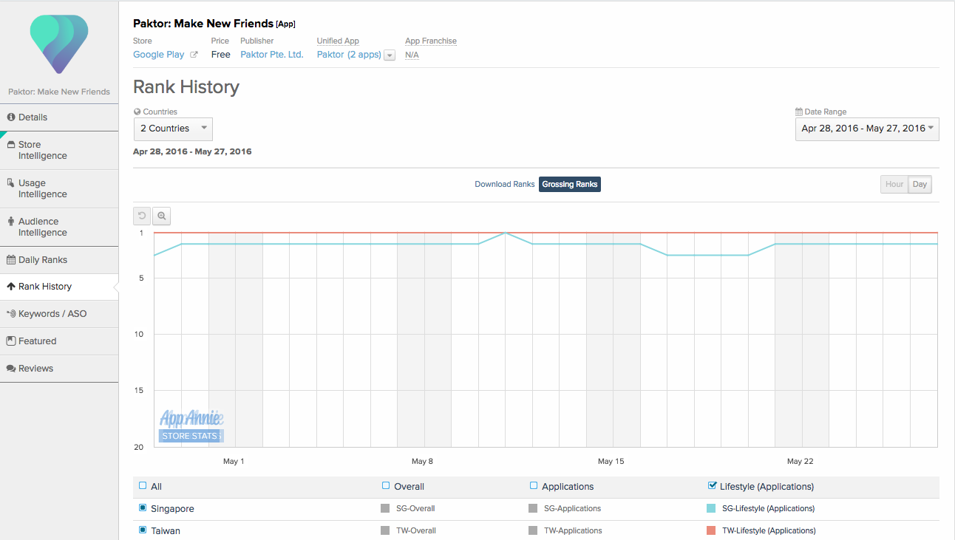Click 'Apr 28, 2016 - May 27, 2016' bold text
Screen dimensions: 955x540
[x=192, y=152]
